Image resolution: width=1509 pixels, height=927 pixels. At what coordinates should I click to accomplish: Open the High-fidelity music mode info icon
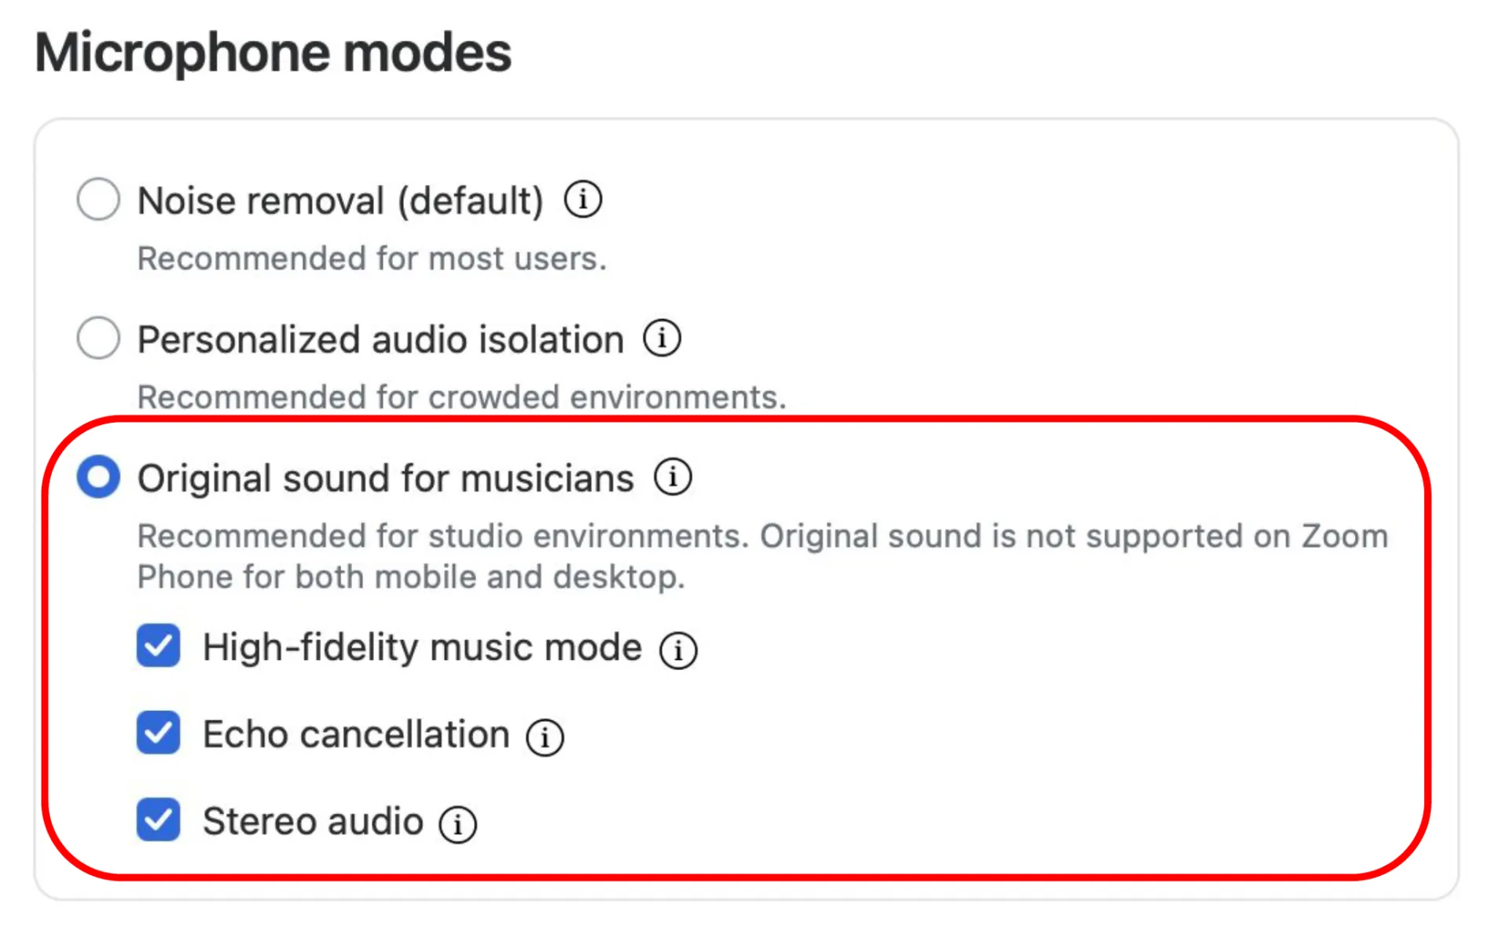click(x=678, y=650)
